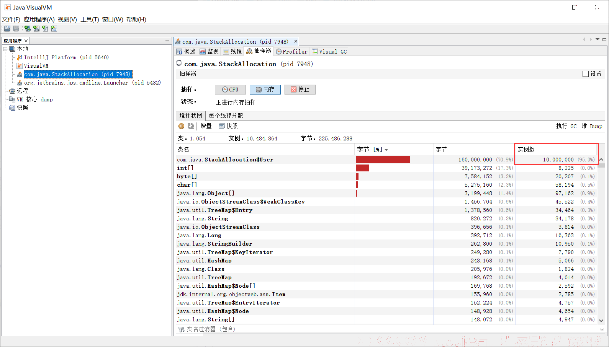This screenshot has height=347, width=609.
Task: Enable the 设置 checkbox
Action: coord(586,74)
